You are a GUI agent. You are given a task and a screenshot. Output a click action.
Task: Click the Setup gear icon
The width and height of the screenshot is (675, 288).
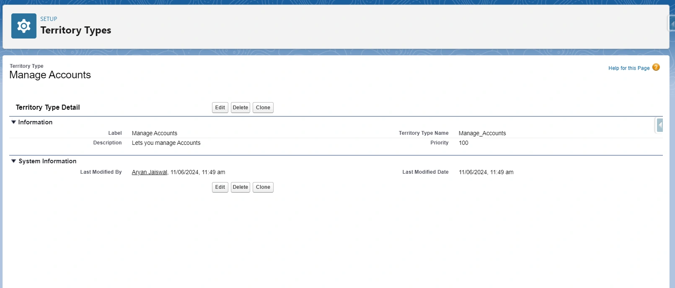pos(24,26)
